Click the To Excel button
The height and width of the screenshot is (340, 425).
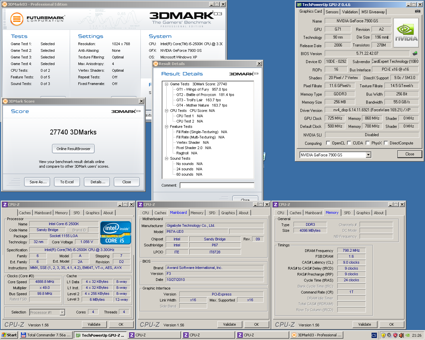click(67, 182)
